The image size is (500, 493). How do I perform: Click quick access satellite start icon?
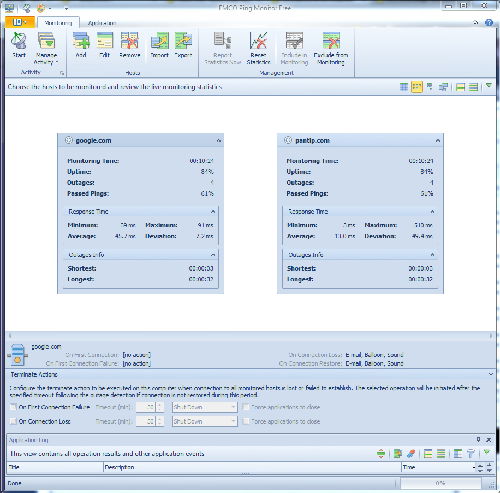tap(26, 8)
